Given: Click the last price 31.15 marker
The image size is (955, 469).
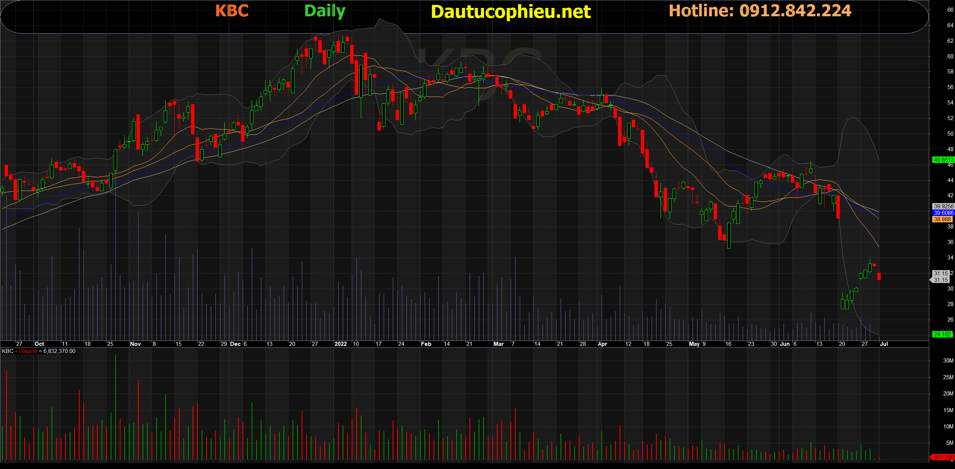Looking at the screenshot, I should pyautogui.click(x=941, y=280).
